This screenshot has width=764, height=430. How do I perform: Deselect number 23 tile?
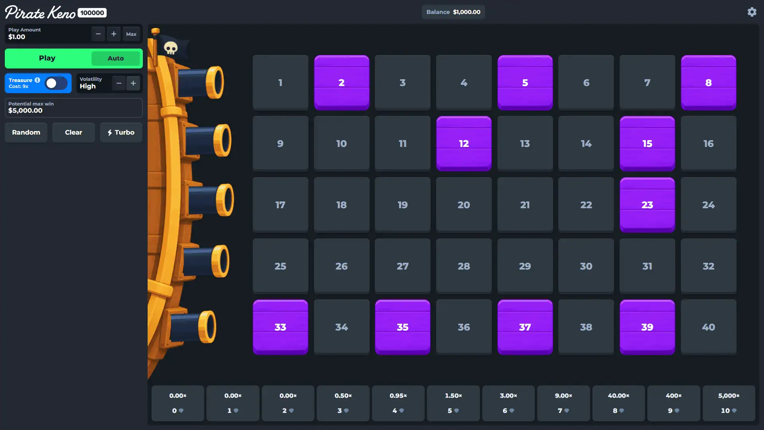coord(647,205)
